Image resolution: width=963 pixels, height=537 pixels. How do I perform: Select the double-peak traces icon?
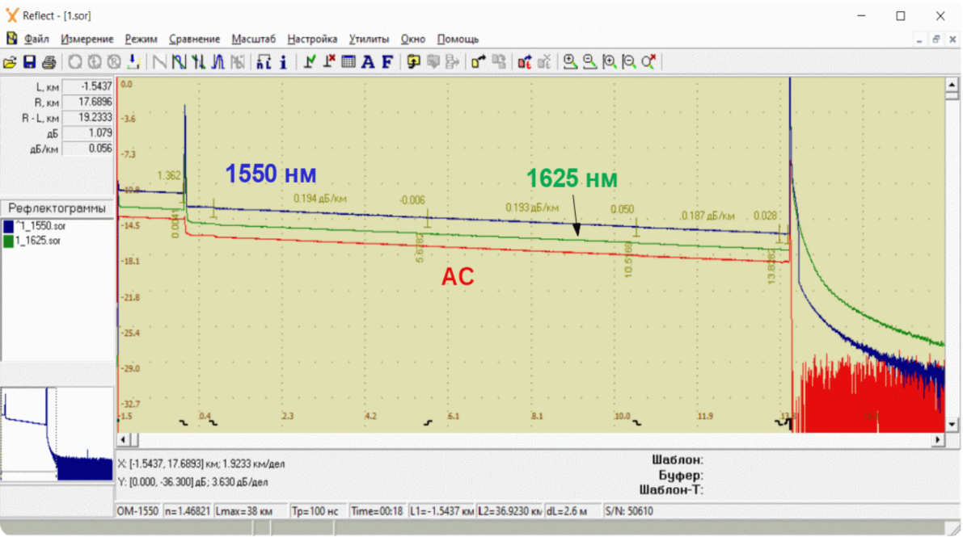tap(218, 62)
